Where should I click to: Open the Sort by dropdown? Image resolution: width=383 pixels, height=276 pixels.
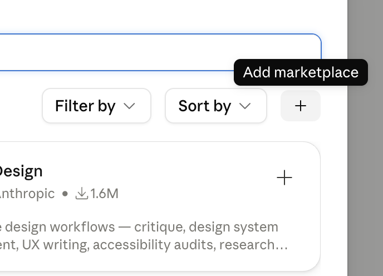click(216, 106)
